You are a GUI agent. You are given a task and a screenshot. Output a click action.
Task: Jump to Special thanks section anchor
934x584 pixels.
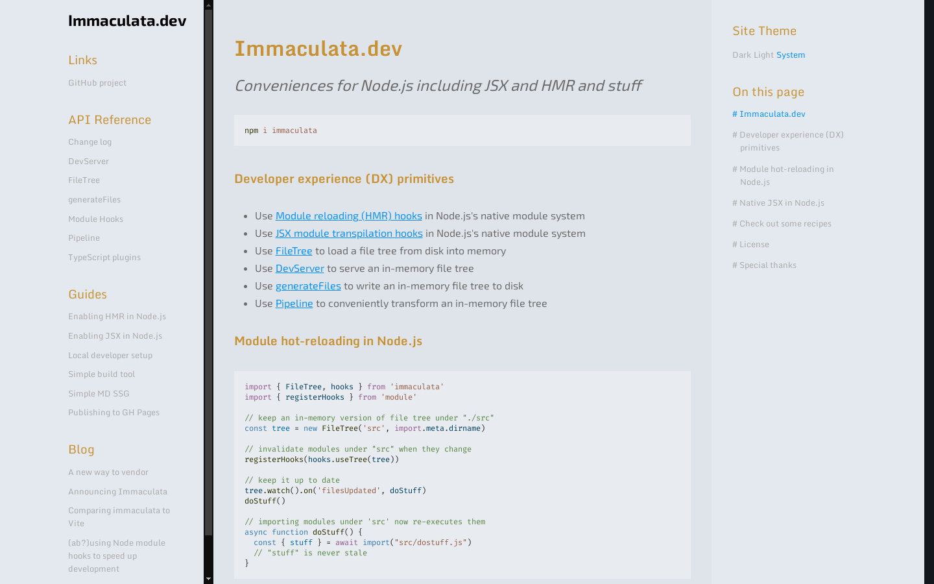(765, 265)
